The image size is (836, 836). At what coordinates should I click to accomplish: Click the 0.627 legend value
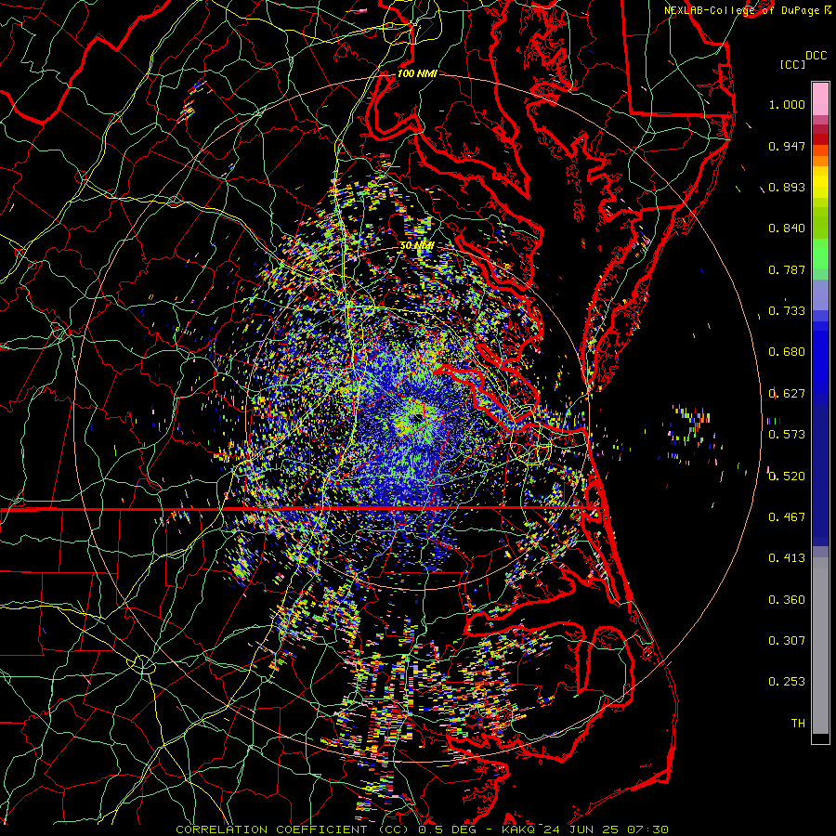click(x=787, y=394)
